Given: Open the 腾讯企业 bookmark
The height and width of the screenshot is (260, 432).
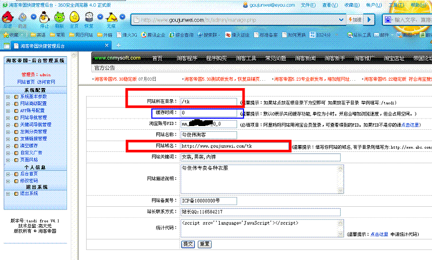Looking at the screenshot, I should [153, 35].
